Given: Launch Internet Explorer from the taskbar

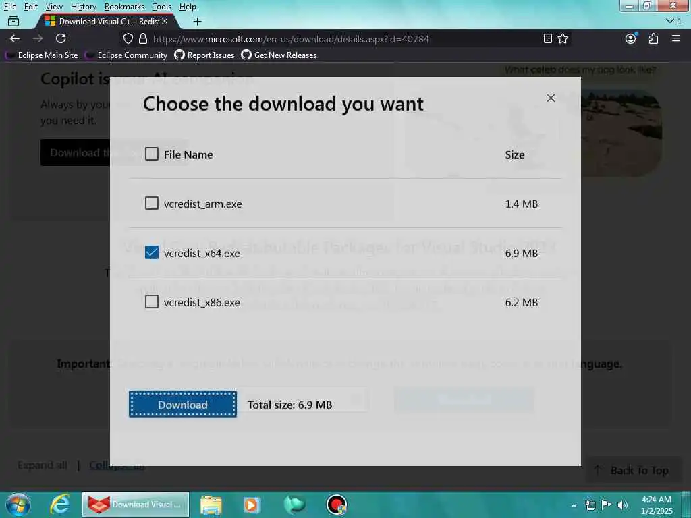Looking at the screenshot, I should click(60, 505).
